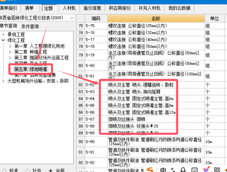Click the 单位 column header
Screen dimensions: 227x172
coord(215,19)
